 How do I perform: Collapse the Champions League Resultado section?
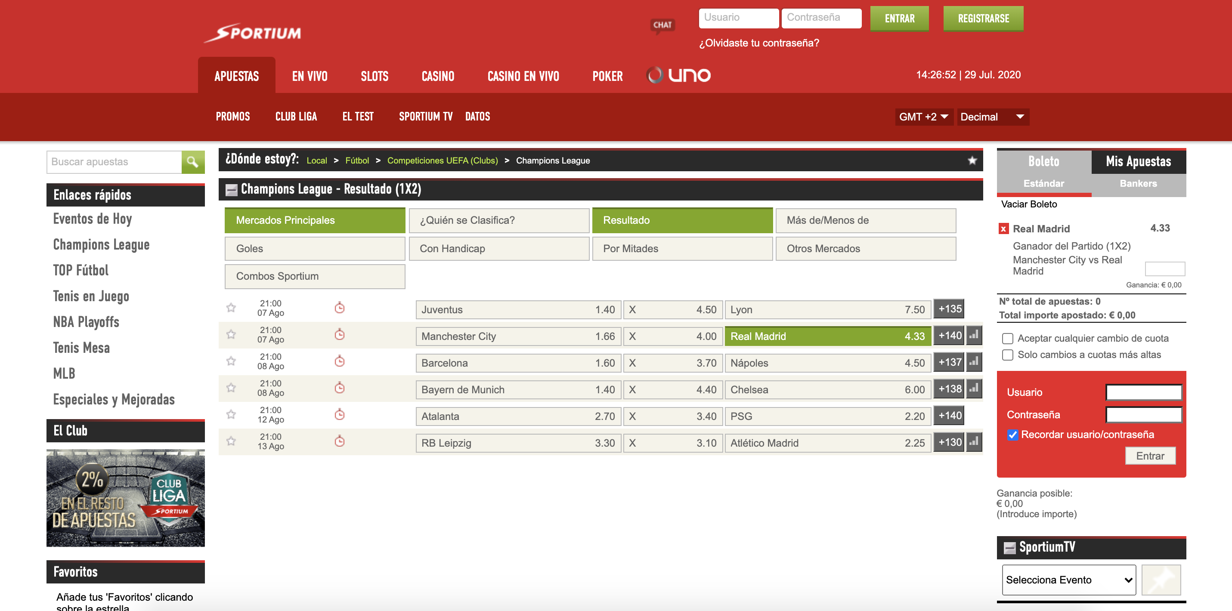[232, 190]
